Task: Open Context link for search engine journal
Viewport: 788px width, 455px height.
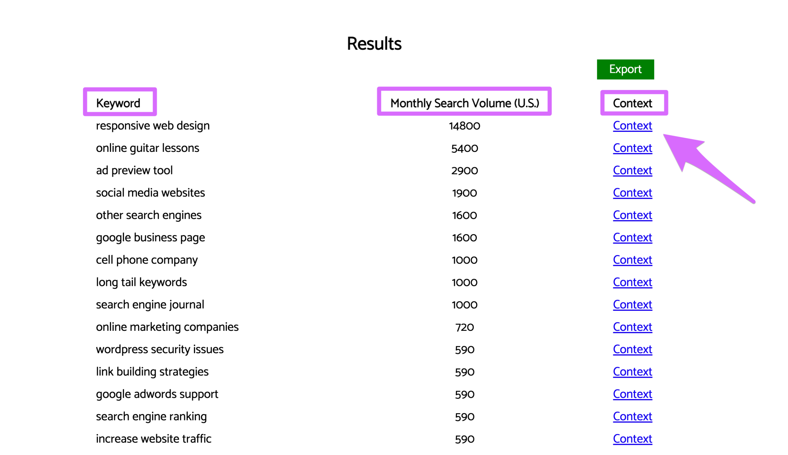Action: click(632, 304)
